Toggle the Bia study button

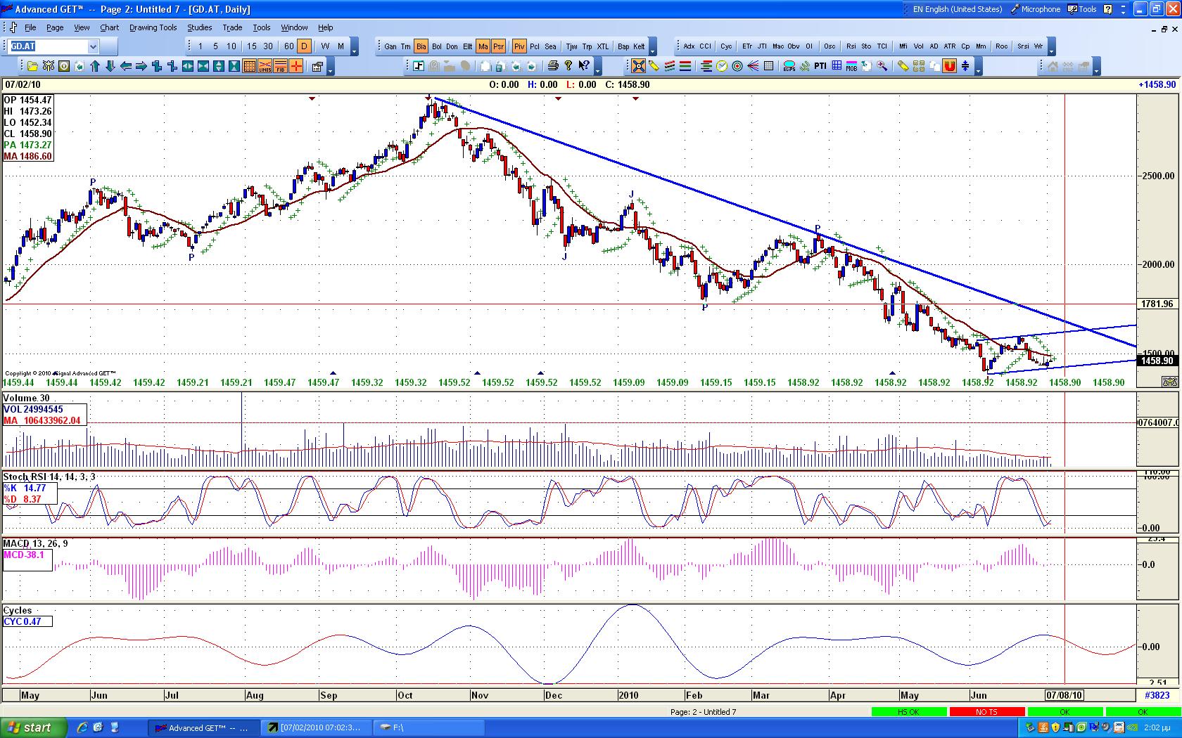pos(421,46)
